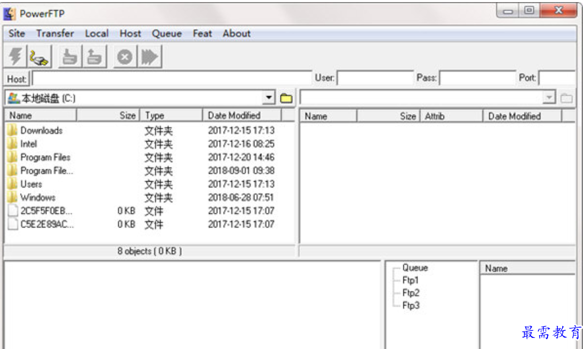Click the Pass input field
This screenshot has width=586, height=349.
coord(478,79)
